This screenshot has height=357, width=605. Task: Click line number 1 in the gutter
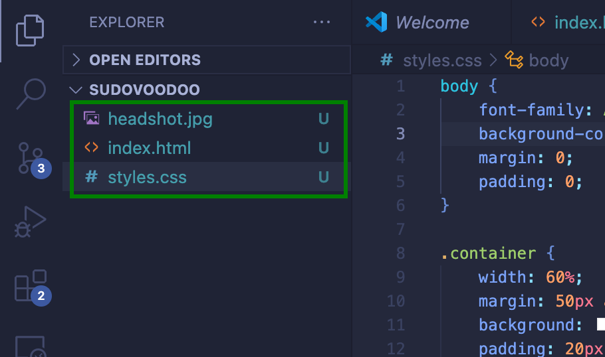tap(400, 86)
